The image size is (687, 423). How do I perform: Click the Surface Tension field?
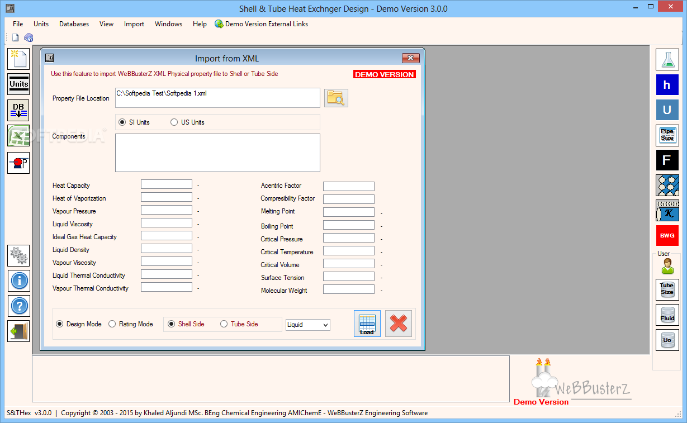(349, 277)
